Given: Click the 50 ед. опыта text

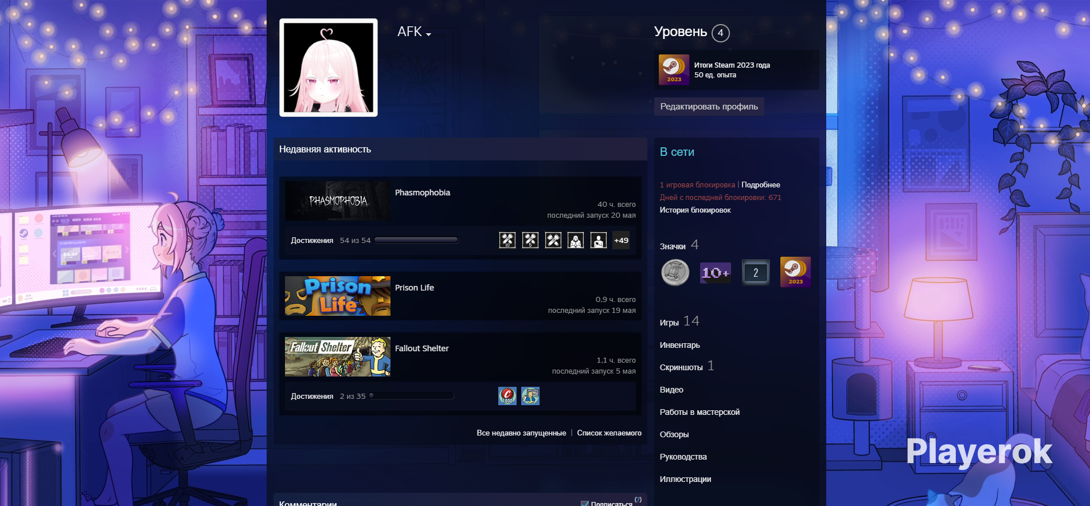Looking at the screenshot, I should tap(715, 75).
